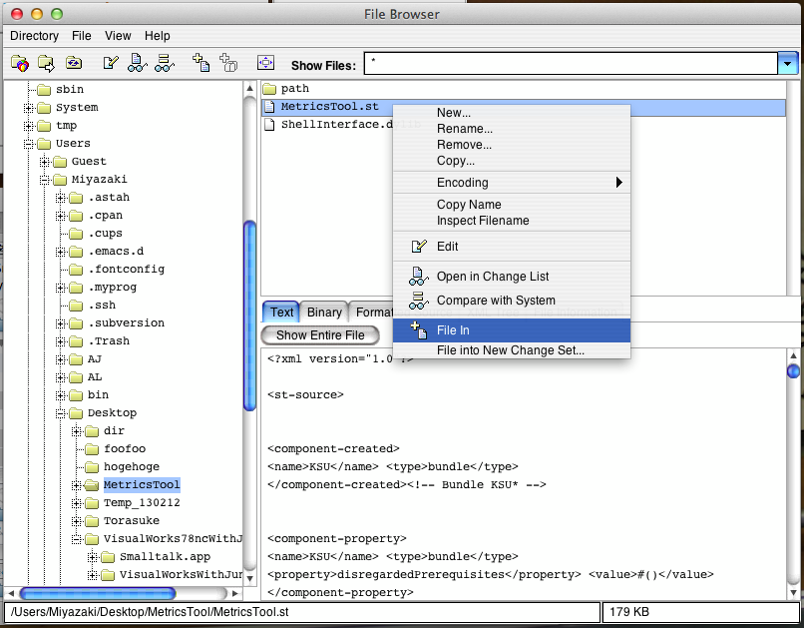
Task: Expand the .astah folder node
Action: click(61, 198)
